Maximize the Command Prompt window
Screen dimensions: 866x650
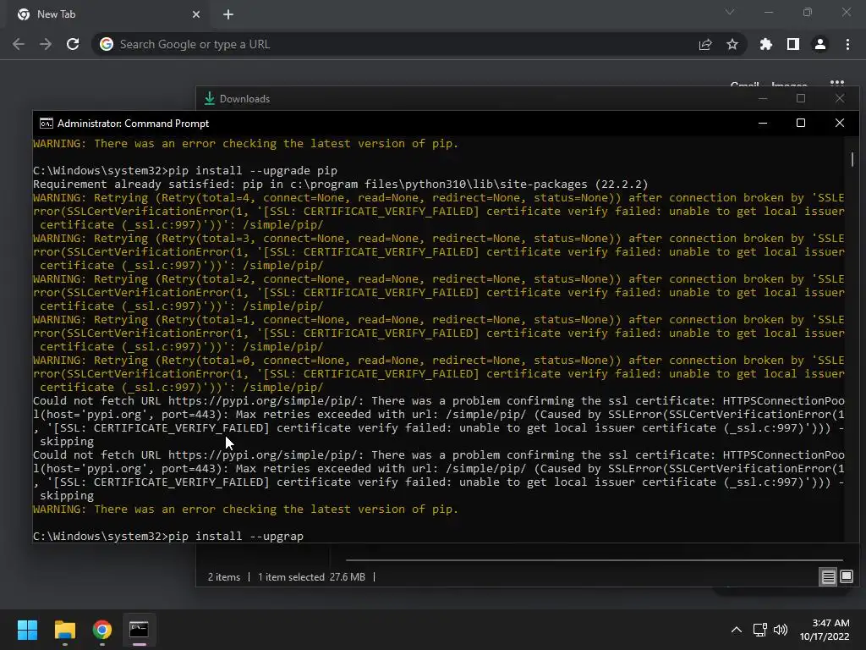801,124
